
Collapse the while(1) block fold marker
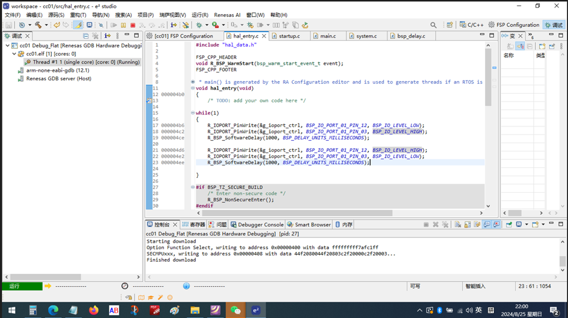pyautogui.click(x=193, y=113)
